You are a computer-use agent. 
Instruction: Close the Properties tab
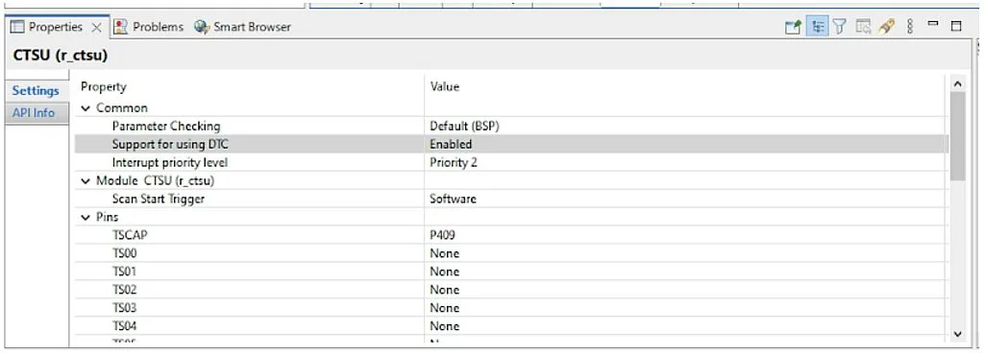click(96, 28)
